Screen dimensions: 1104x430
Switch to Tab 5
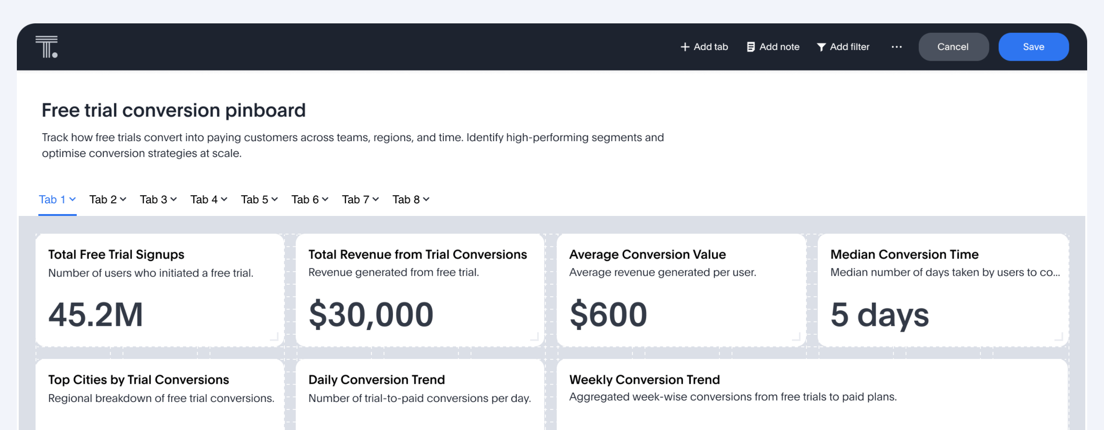click(254, 200)
